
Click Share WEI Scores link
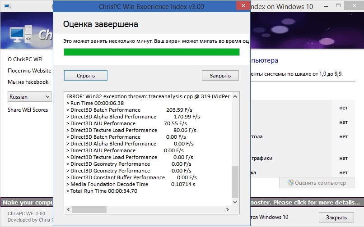pyautogui.click(x=28, y=110)
